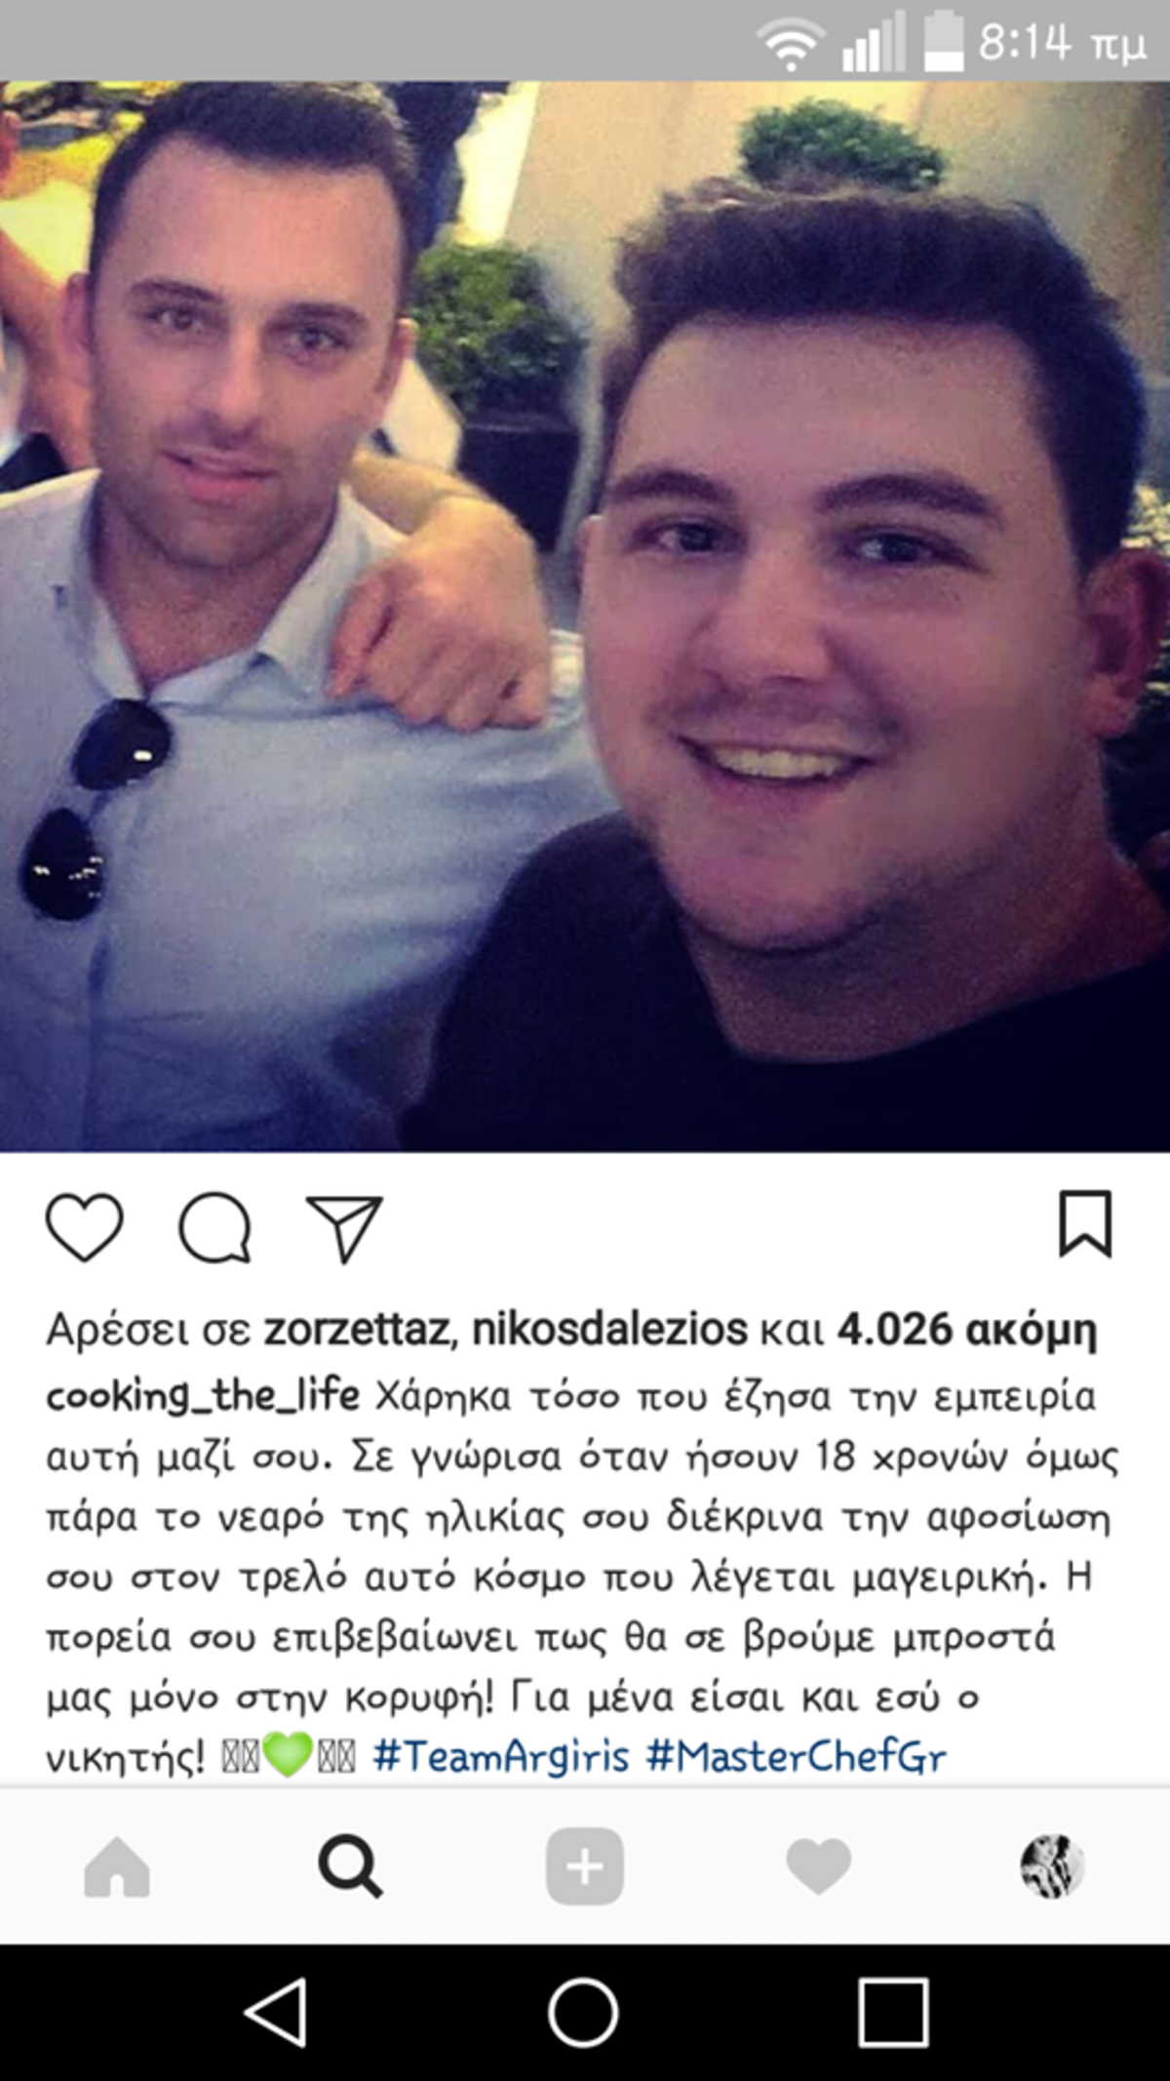1170x2081 pixels.
Task: Create a new post with the plus icon
Action: [x=584, y=1865]
